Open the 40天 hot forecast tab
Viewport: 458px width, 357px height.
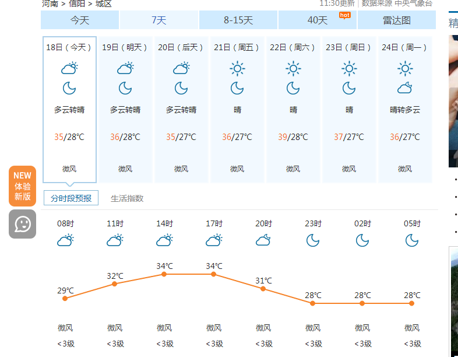[318, 20]
